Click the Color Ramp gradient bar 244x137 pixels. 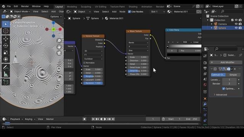pyautogui.click(x=184, y=46)
